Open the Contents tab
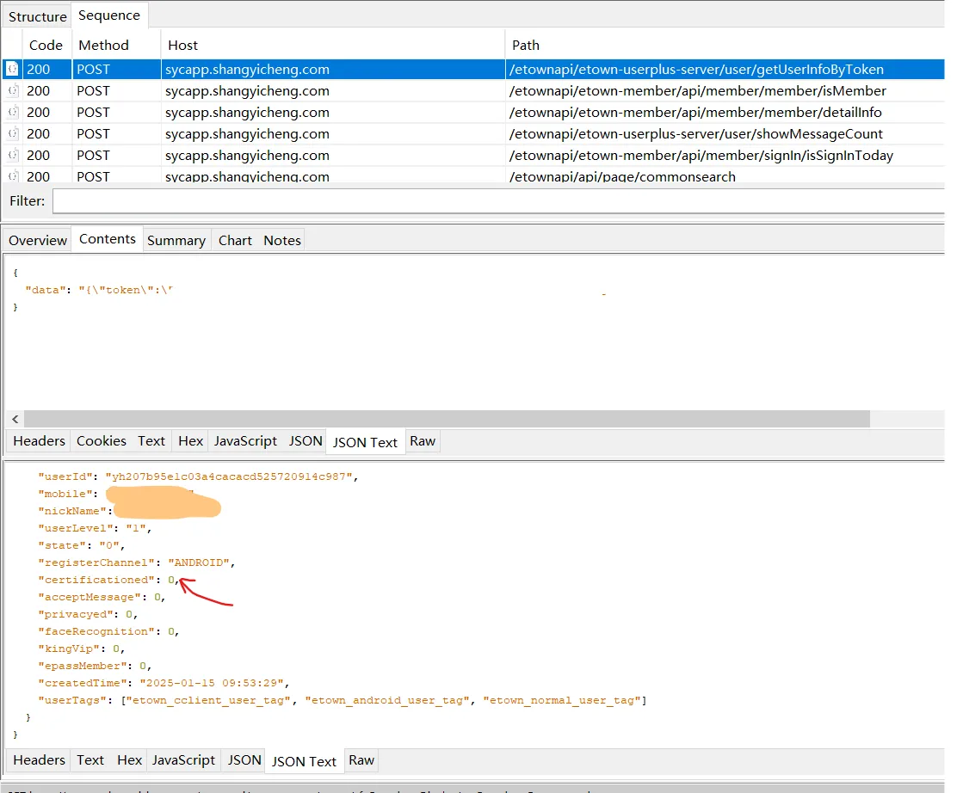 pos(108,239)
